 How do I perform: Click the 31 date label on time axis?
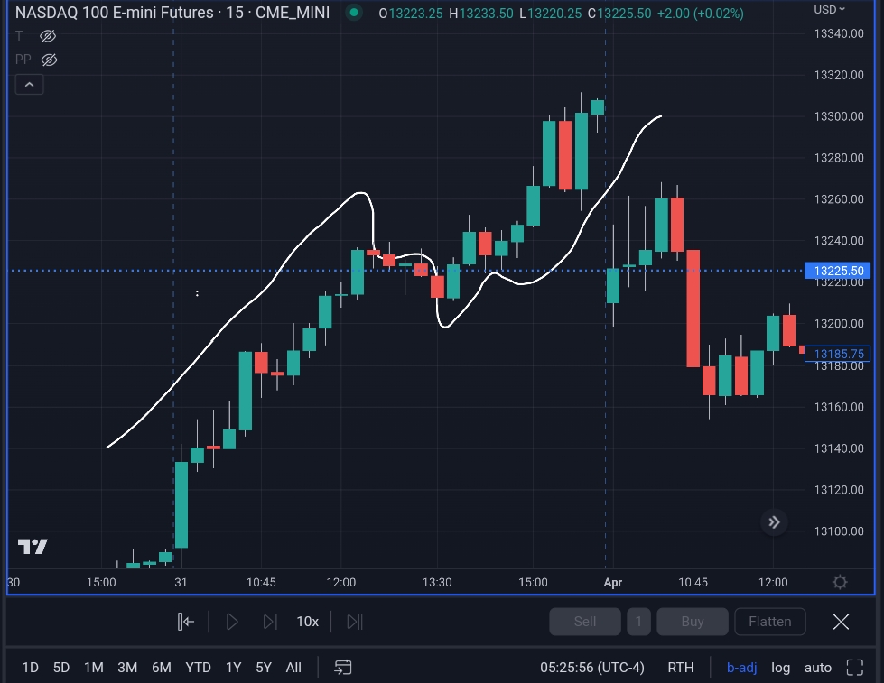coord(181,582)
